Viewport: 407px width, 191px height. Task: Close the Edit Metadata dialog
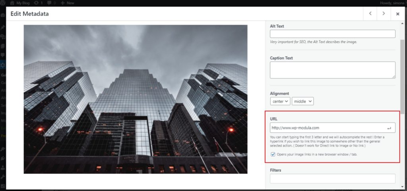(x=397, y=14)
